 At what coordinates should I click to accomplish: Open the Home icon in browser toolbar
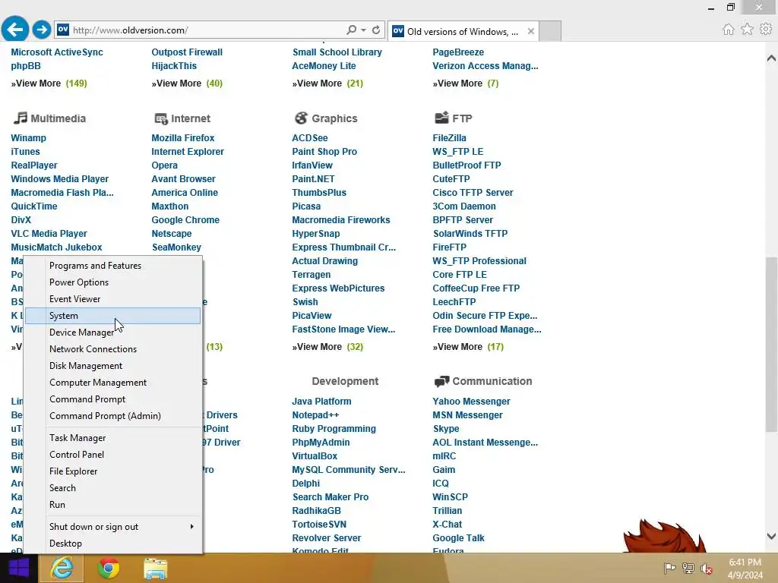[728, 30]
